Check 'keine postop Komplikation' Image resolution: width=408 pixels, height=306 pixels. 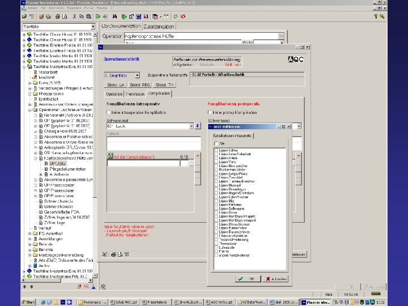click(x=210, y=112)
